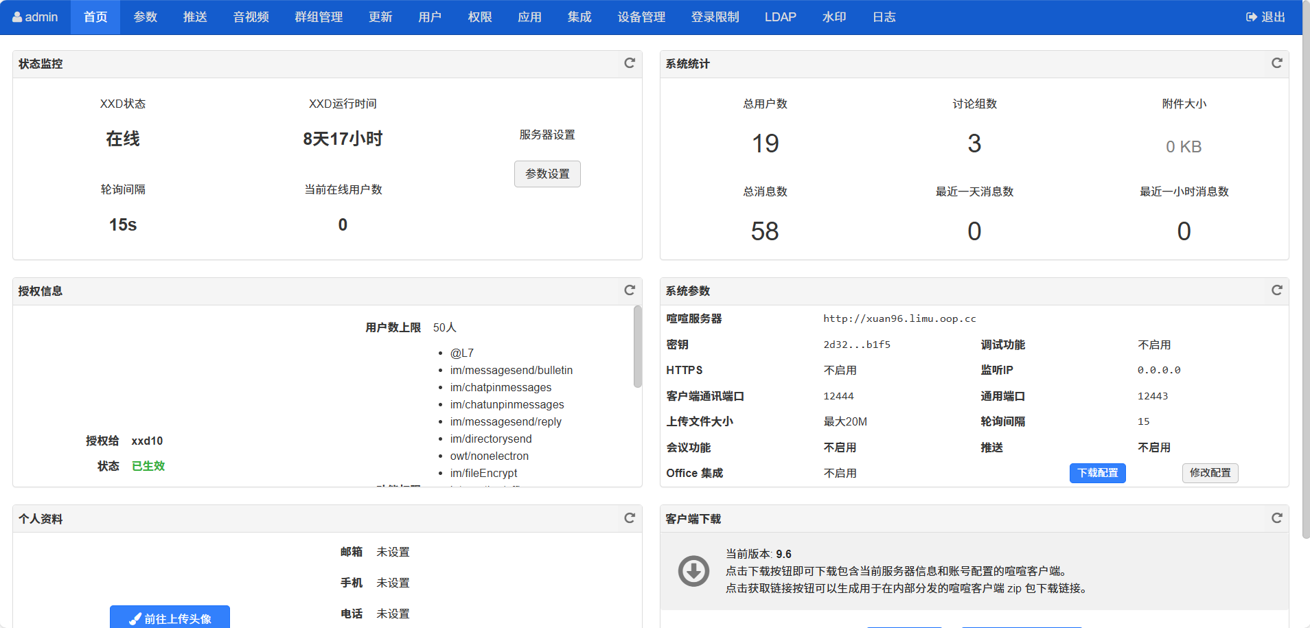Refresh the 系统统计 panel
Viewport: 1310px width, 628px height.
click(1276, 63)
